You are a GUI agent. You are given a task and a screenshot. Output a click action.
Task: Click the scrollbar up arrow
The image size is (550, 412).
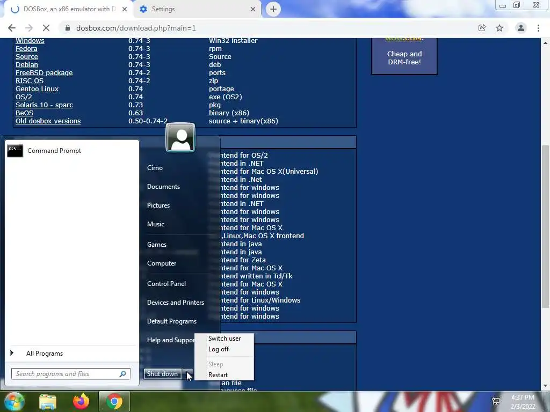coord(545,43)
